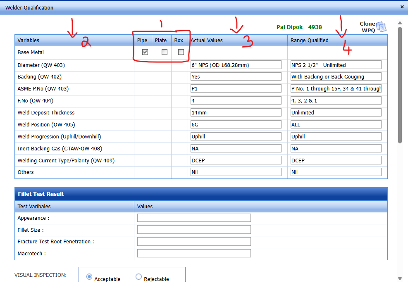Click the Diameter actual value field
This screenshot has height=295, width=408.
point(236,65)
